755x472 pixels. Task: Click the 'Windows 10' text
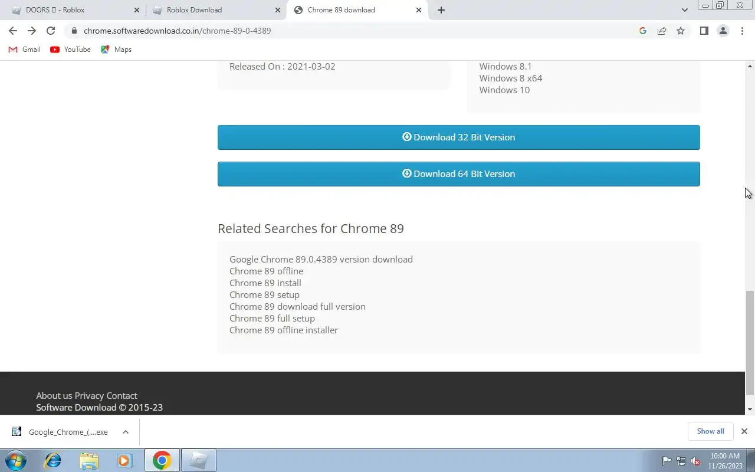(504, 90)
